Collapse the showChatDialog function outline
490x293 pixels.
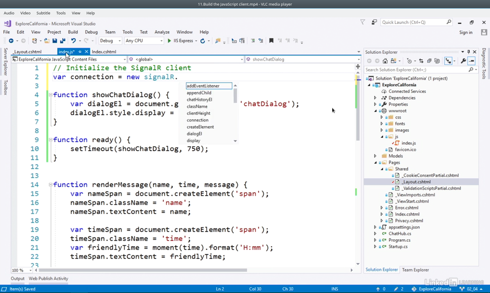point(50,94)
